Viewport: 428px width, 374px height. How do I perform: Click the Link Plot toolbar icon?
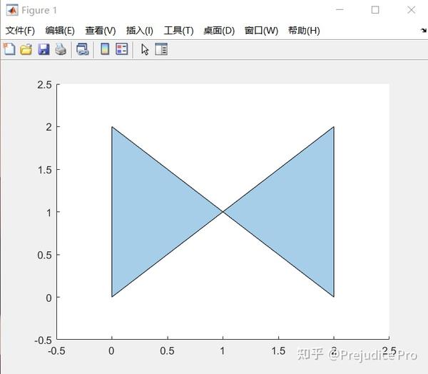click(x=83, y=49)
